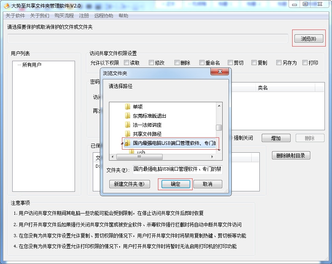The width and height of the screenshot is (332, 264).
Task: Click the 法一法师讲座 folder icon
Action: click(x=128, y=125)
